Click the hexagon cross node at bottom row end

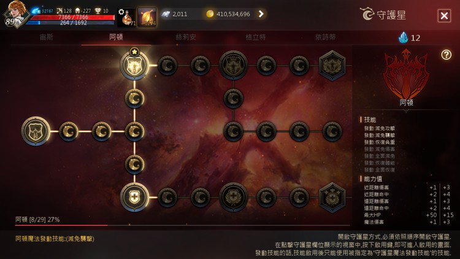coord(332,197)
